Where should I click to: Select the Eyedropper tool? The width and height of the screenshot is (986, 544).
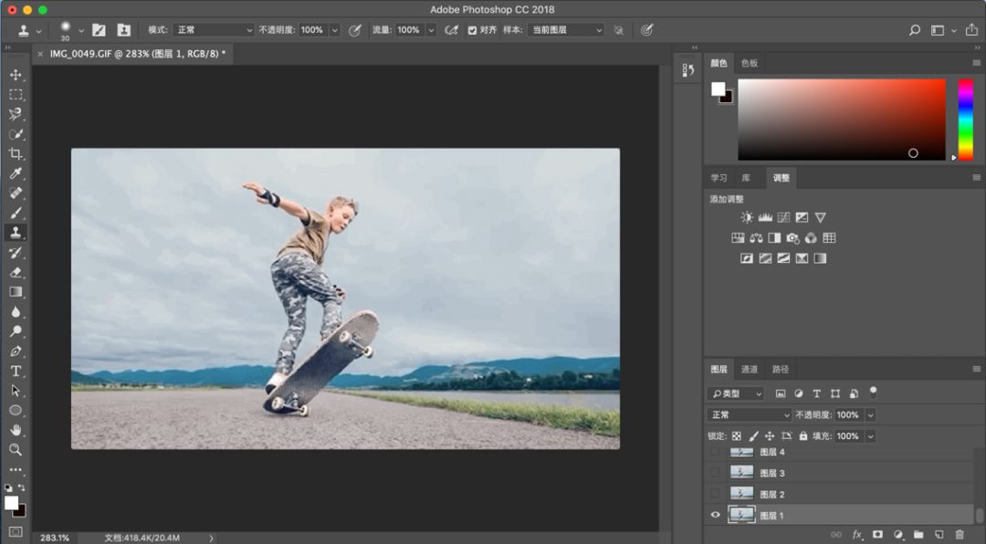pyautogui.click(x=16, y=173)
